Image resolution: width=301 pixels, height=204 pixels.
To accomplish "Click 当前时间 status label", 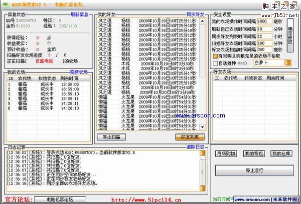I will 222,199.
